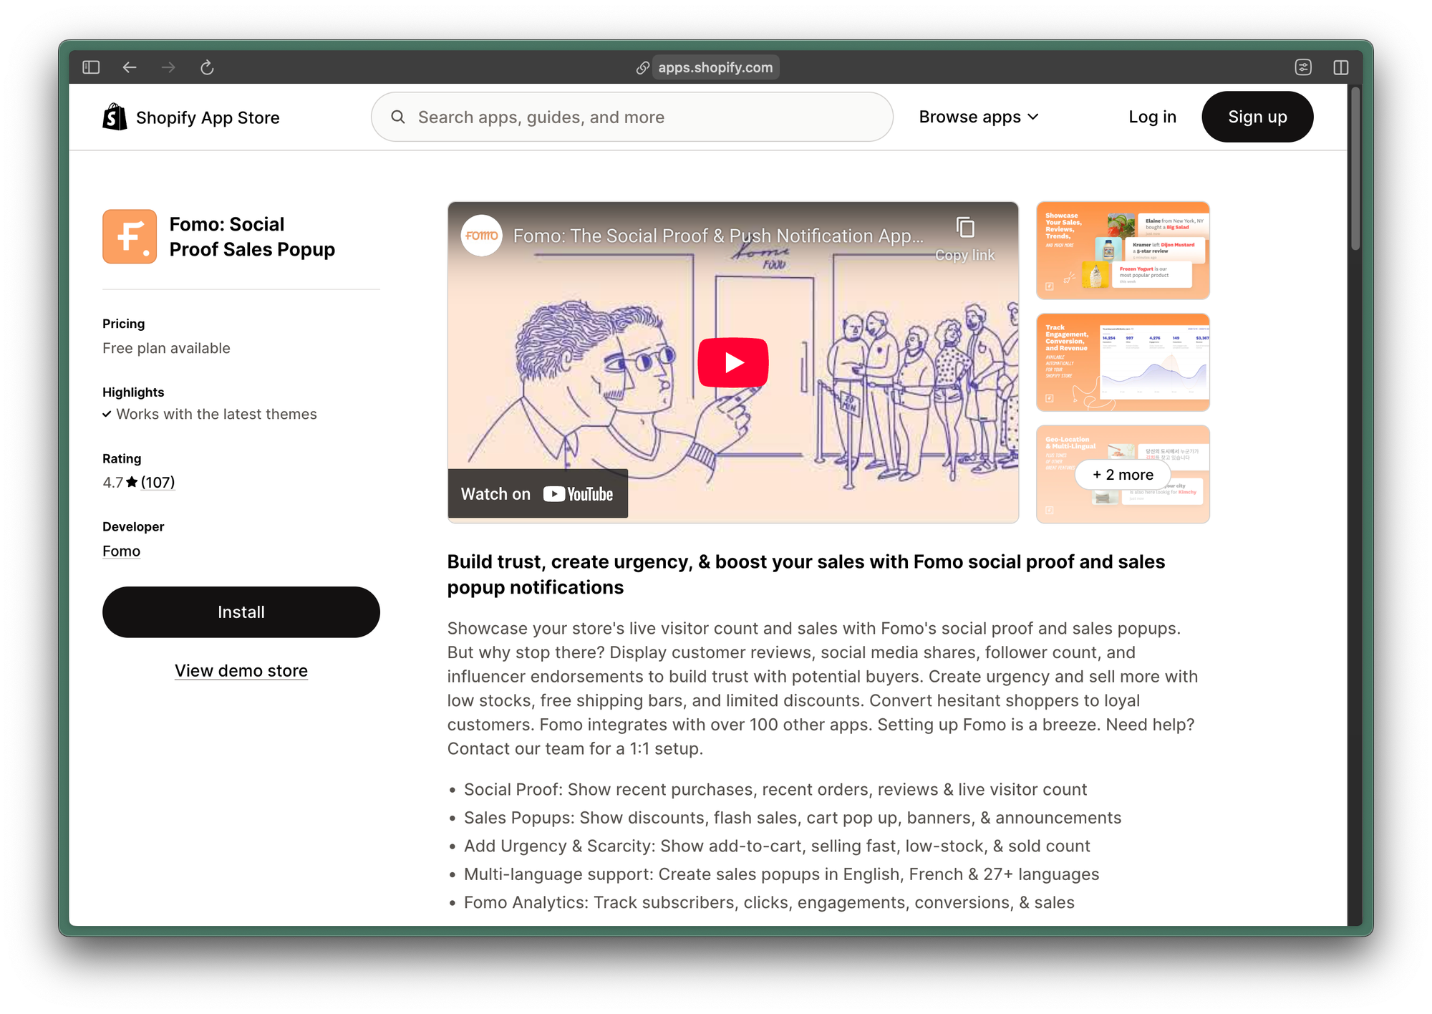Image resolution: width=1432 pixels, height=1014 pixels.
Task: Open the apps.shopify.com address field
Action: 715,67
